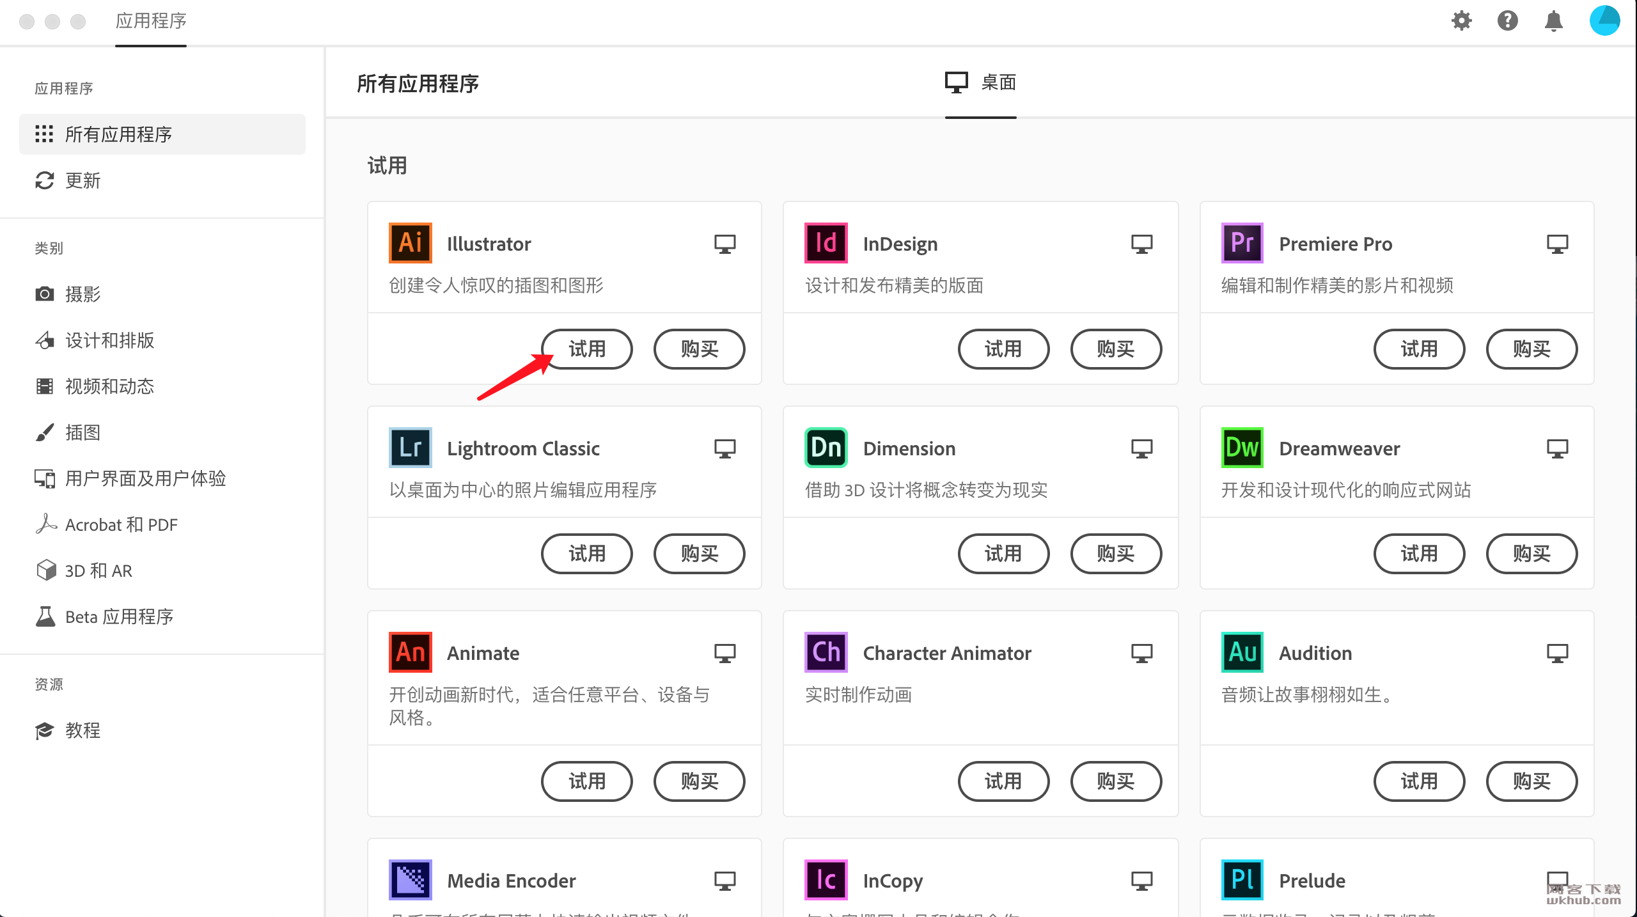Click 购买 for Dreamweaver
Screen dimensions: 1637x917
(1531, 554)
